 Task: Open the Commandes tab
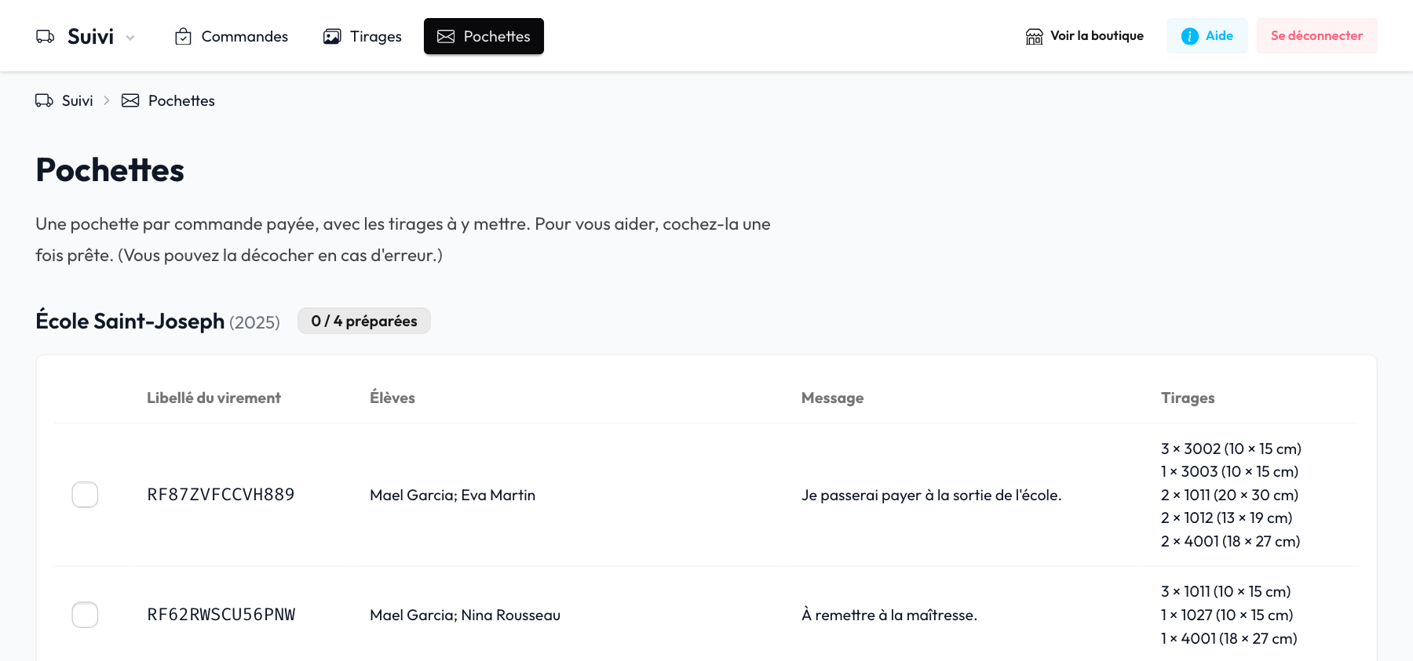click(231, 36)
